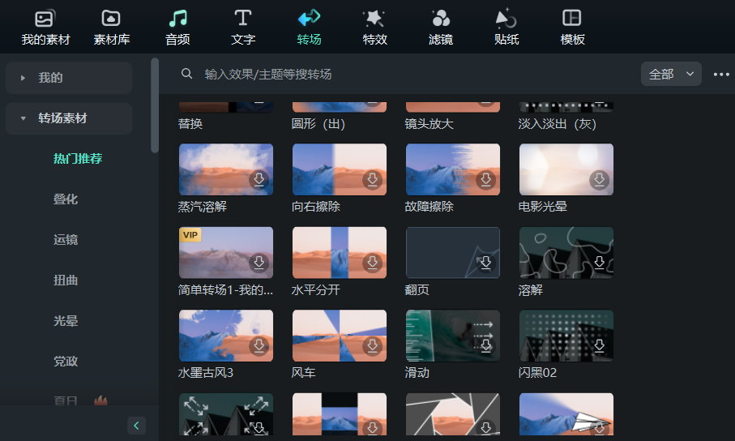Image resolution: width=735 pixels, height=441 pixels.
Task: Select the 闪黑02 thumbnail
Action: point(566,336)
